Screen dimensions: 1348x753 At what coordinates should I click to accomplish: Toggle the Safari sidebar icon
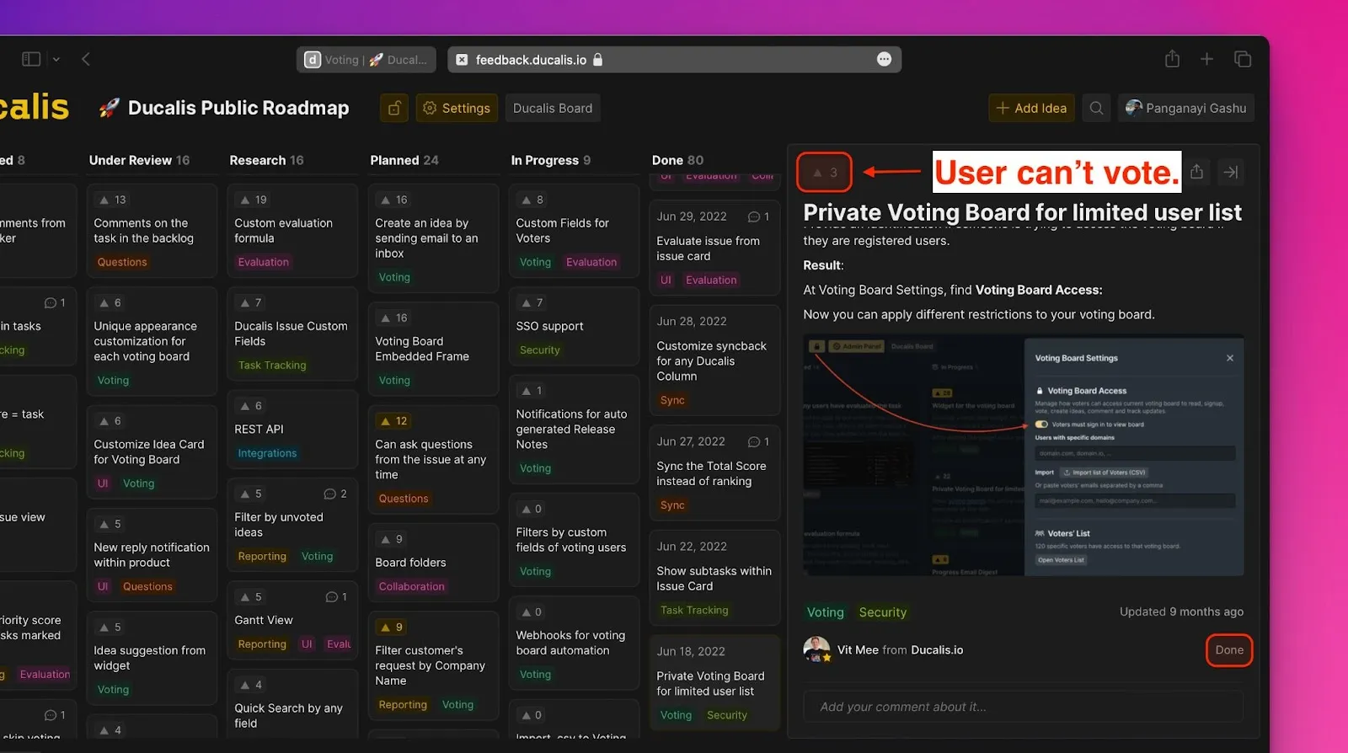coord(31,59)
